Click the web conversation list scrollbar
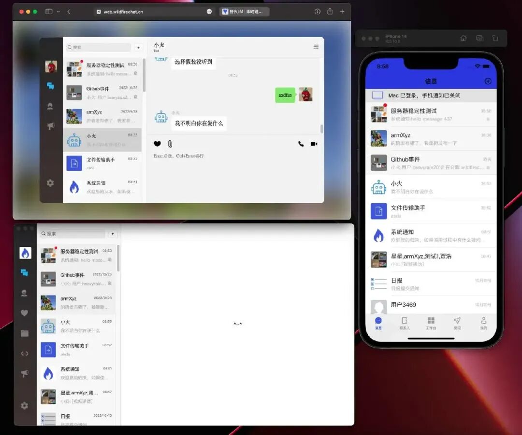 pyautogui.click(x=144, y=75)
